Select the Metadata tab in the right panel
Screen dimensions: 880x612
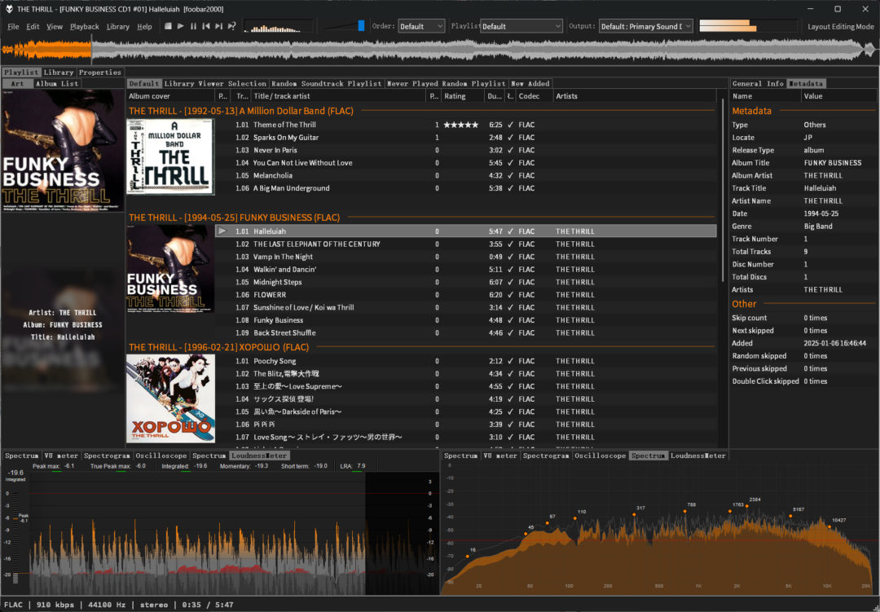coord(806,84)
